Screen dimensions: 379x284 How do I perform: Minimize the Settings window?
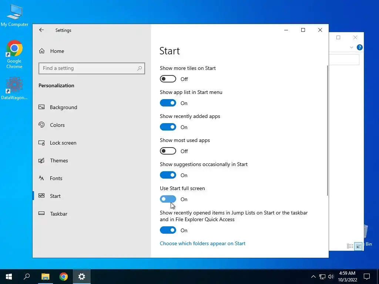286,30
